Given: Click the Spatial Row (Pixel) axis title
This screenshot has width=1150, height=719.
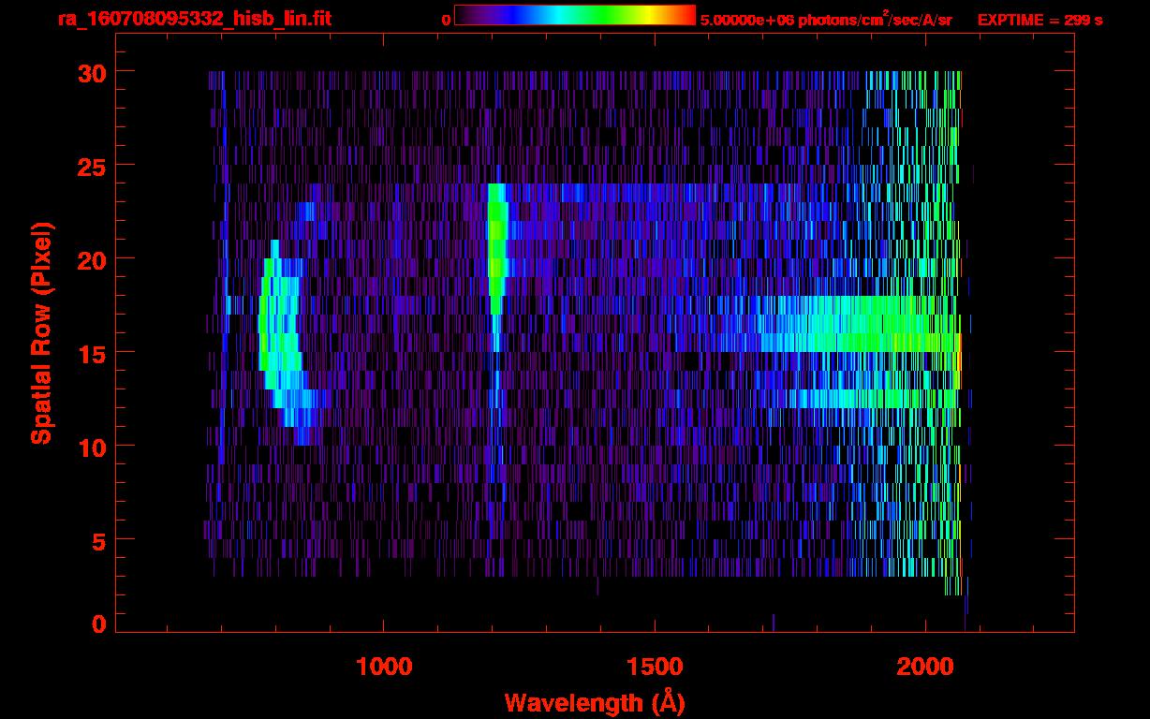Looking at the screenshot, I should [x=41, y=333].
